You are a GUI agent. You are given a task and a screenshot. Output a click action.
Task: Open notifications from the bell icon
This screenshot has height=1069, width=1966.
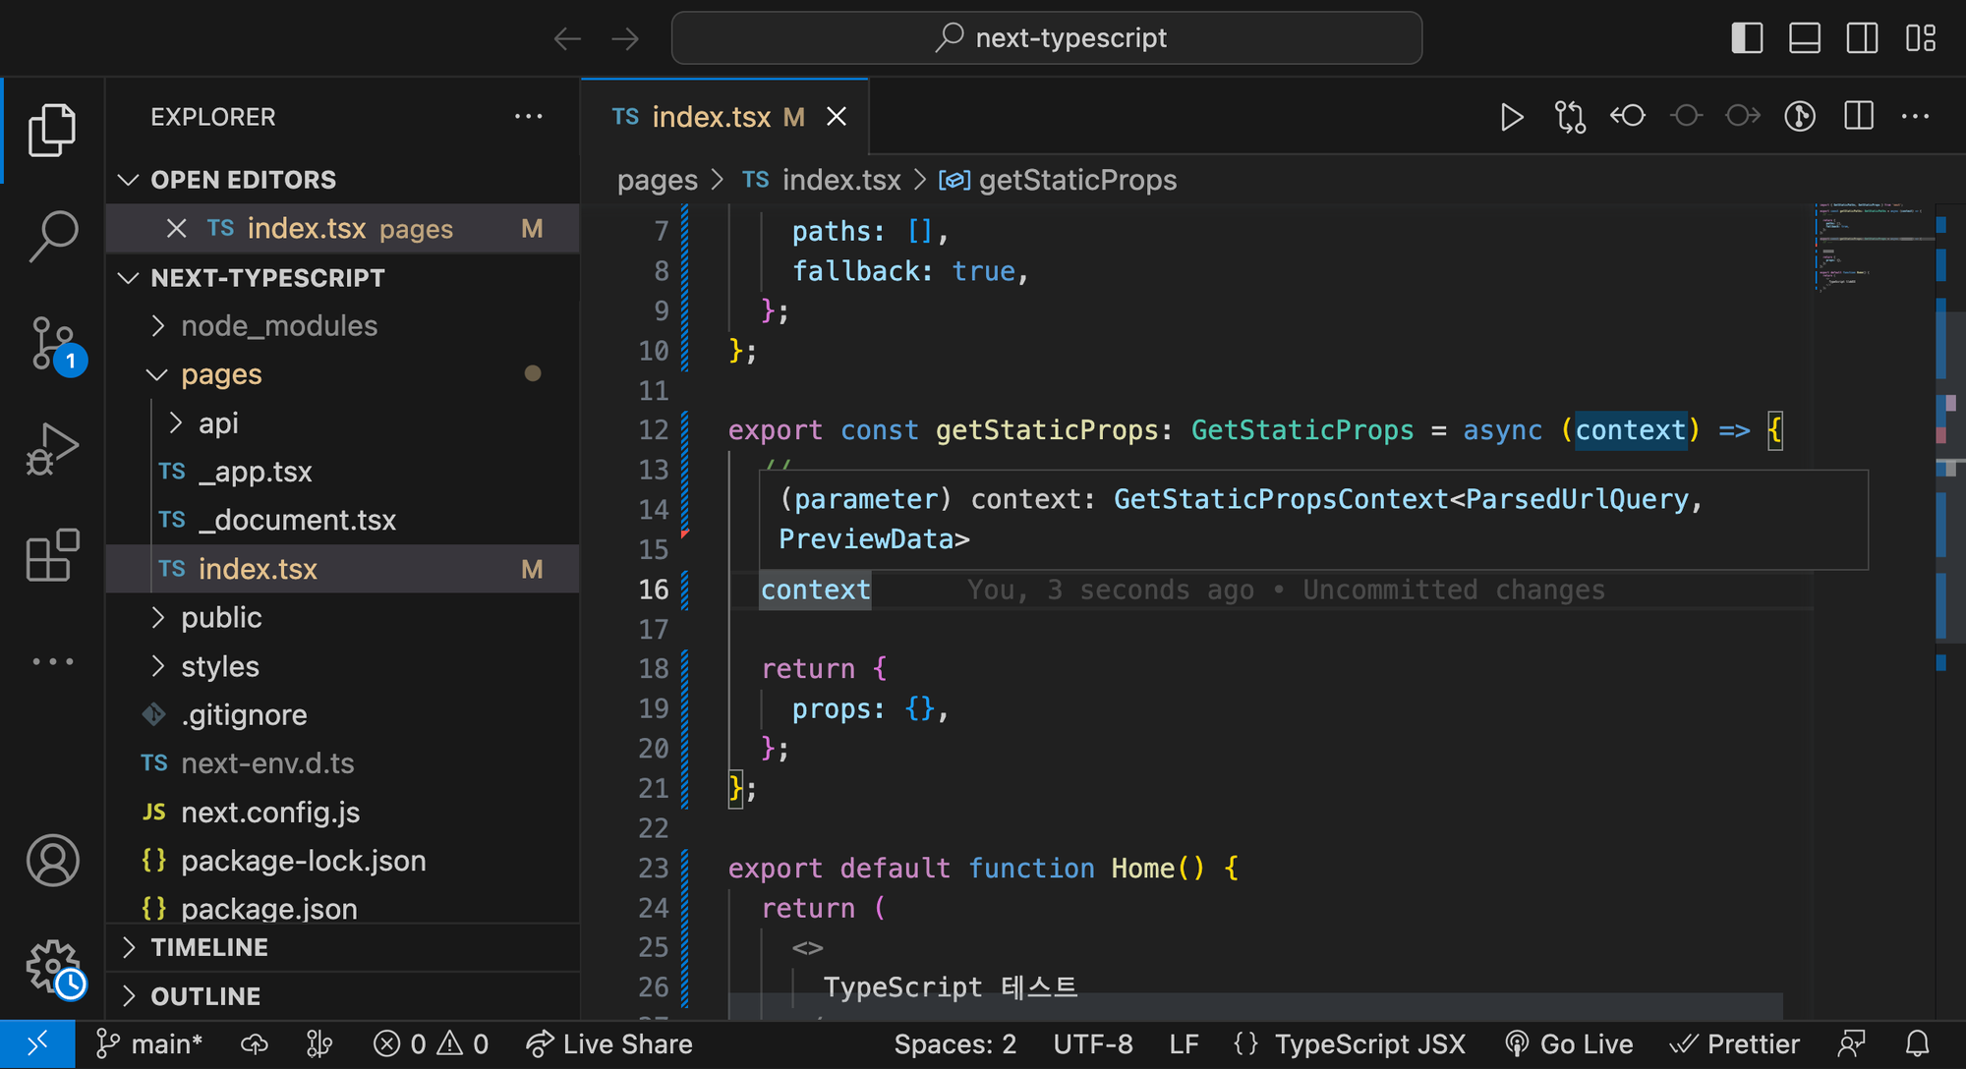coord(1919,1043)
